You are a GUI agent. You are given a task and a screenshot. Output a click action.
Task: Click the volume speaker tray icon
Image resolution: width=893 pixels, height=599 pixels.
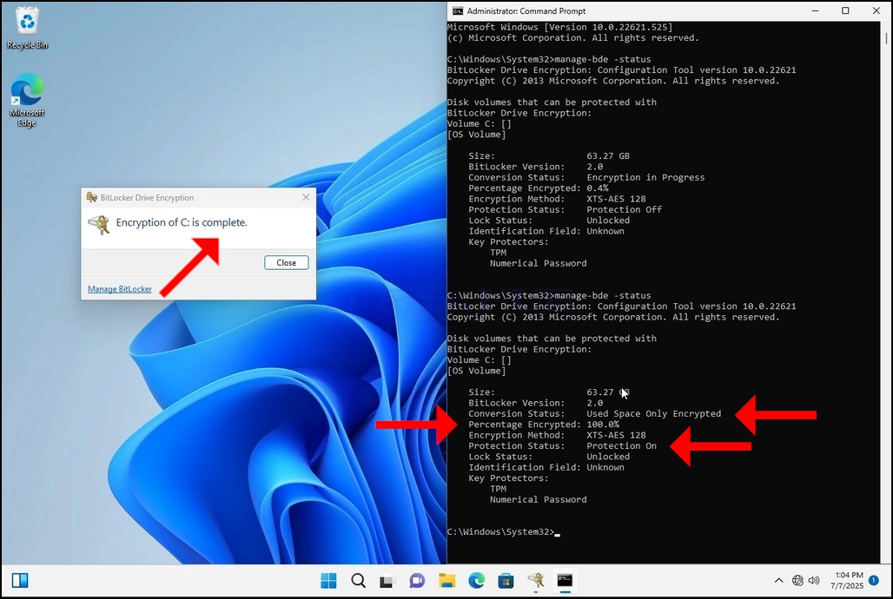coord(814,580)
